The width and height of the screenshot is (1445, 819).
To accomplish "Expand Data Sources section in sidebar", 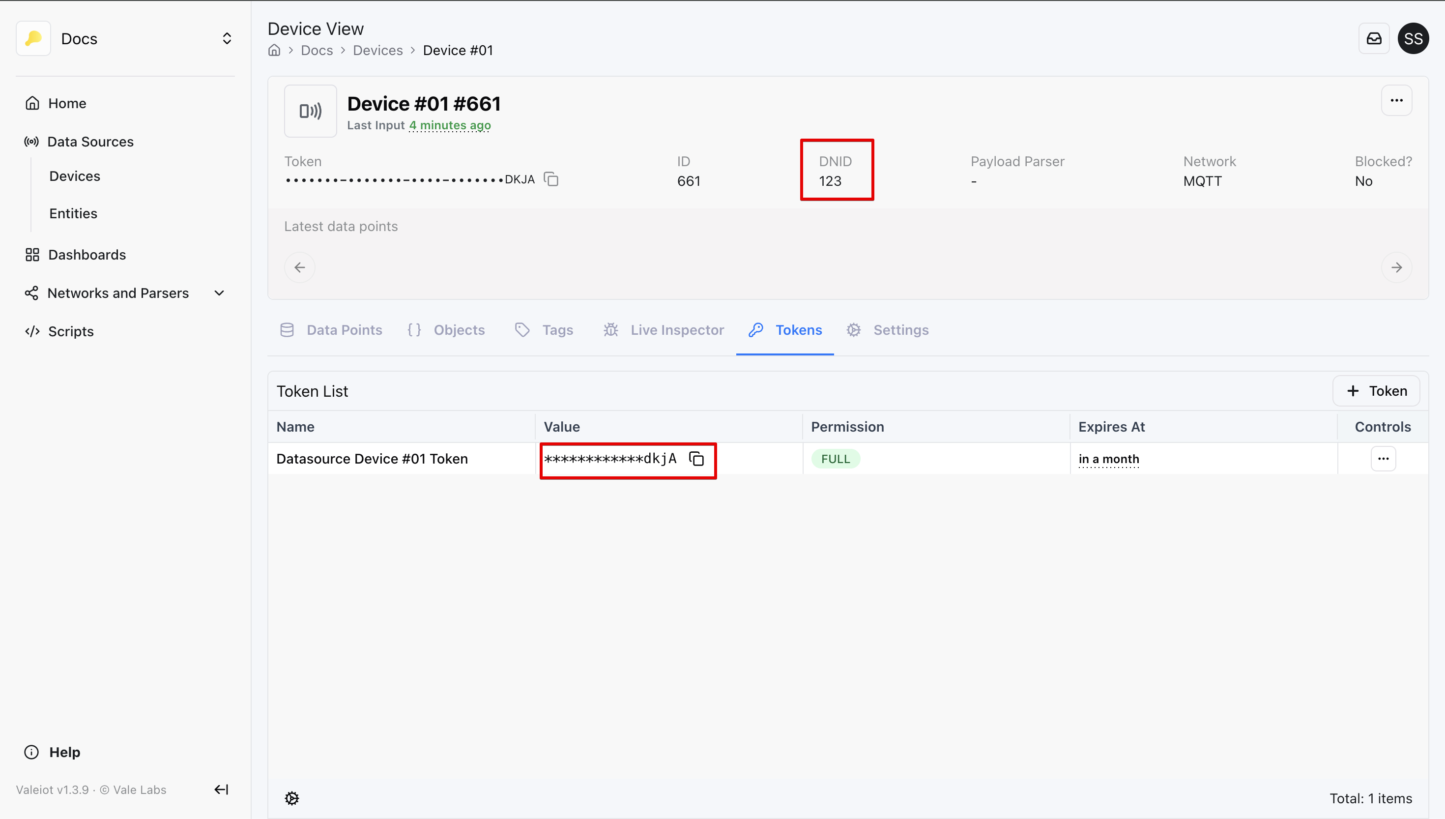I will (90, 142).
